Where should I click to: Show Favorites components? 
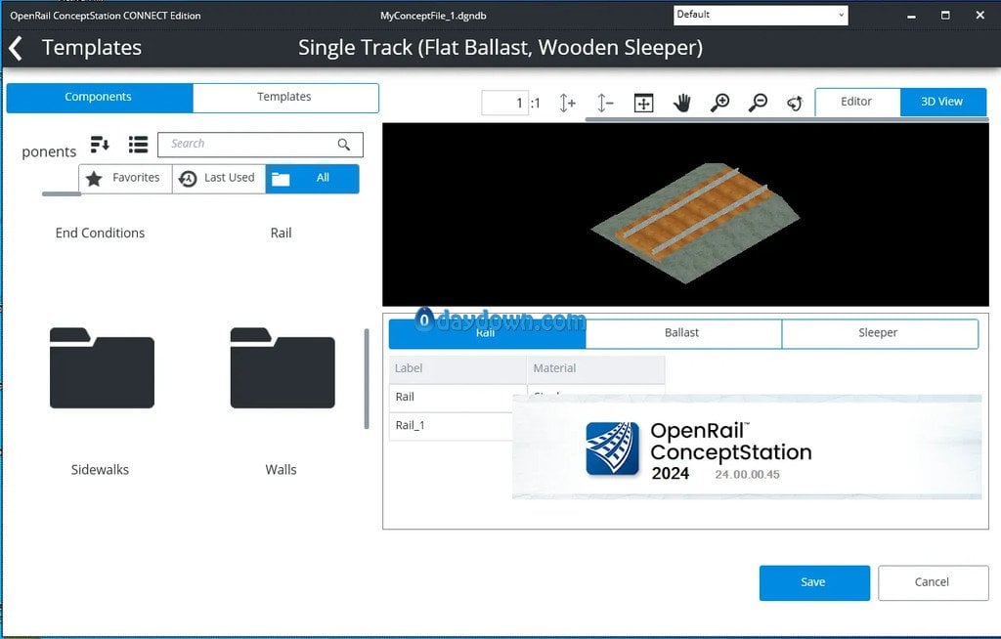point(125,179)
